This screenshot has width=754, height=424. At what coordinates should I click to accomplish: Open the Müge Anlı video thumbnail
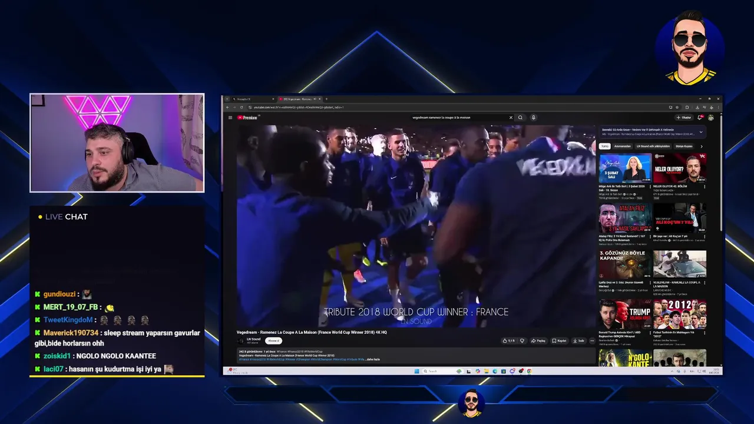625,168
